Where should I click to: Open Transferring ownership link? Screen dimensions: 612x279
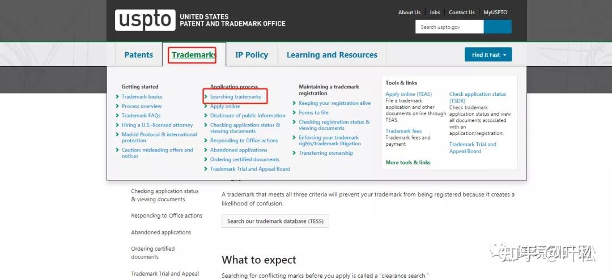[x=325, y=153]
